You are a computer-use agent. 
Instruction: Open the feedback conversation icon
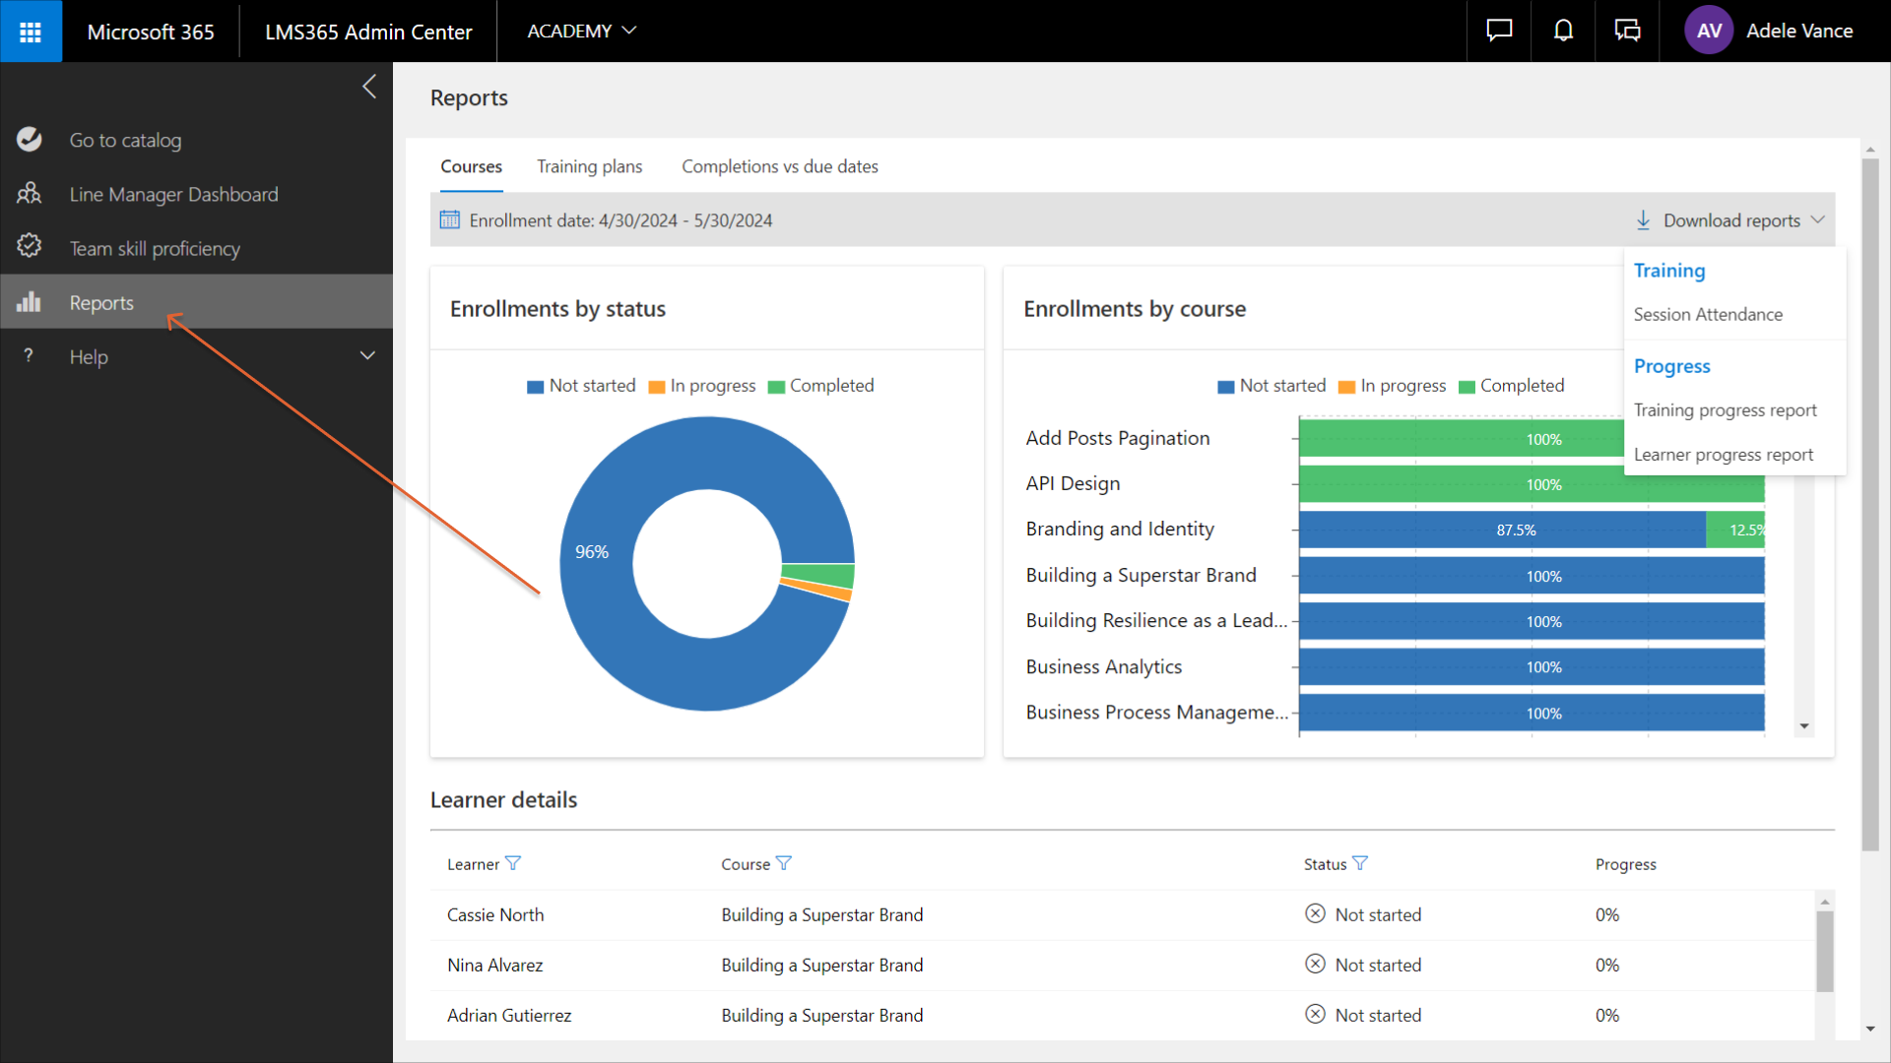coord(1627,31)
